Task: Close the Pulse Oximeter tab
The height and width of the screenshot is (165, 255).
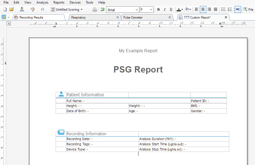Action: 170,17
